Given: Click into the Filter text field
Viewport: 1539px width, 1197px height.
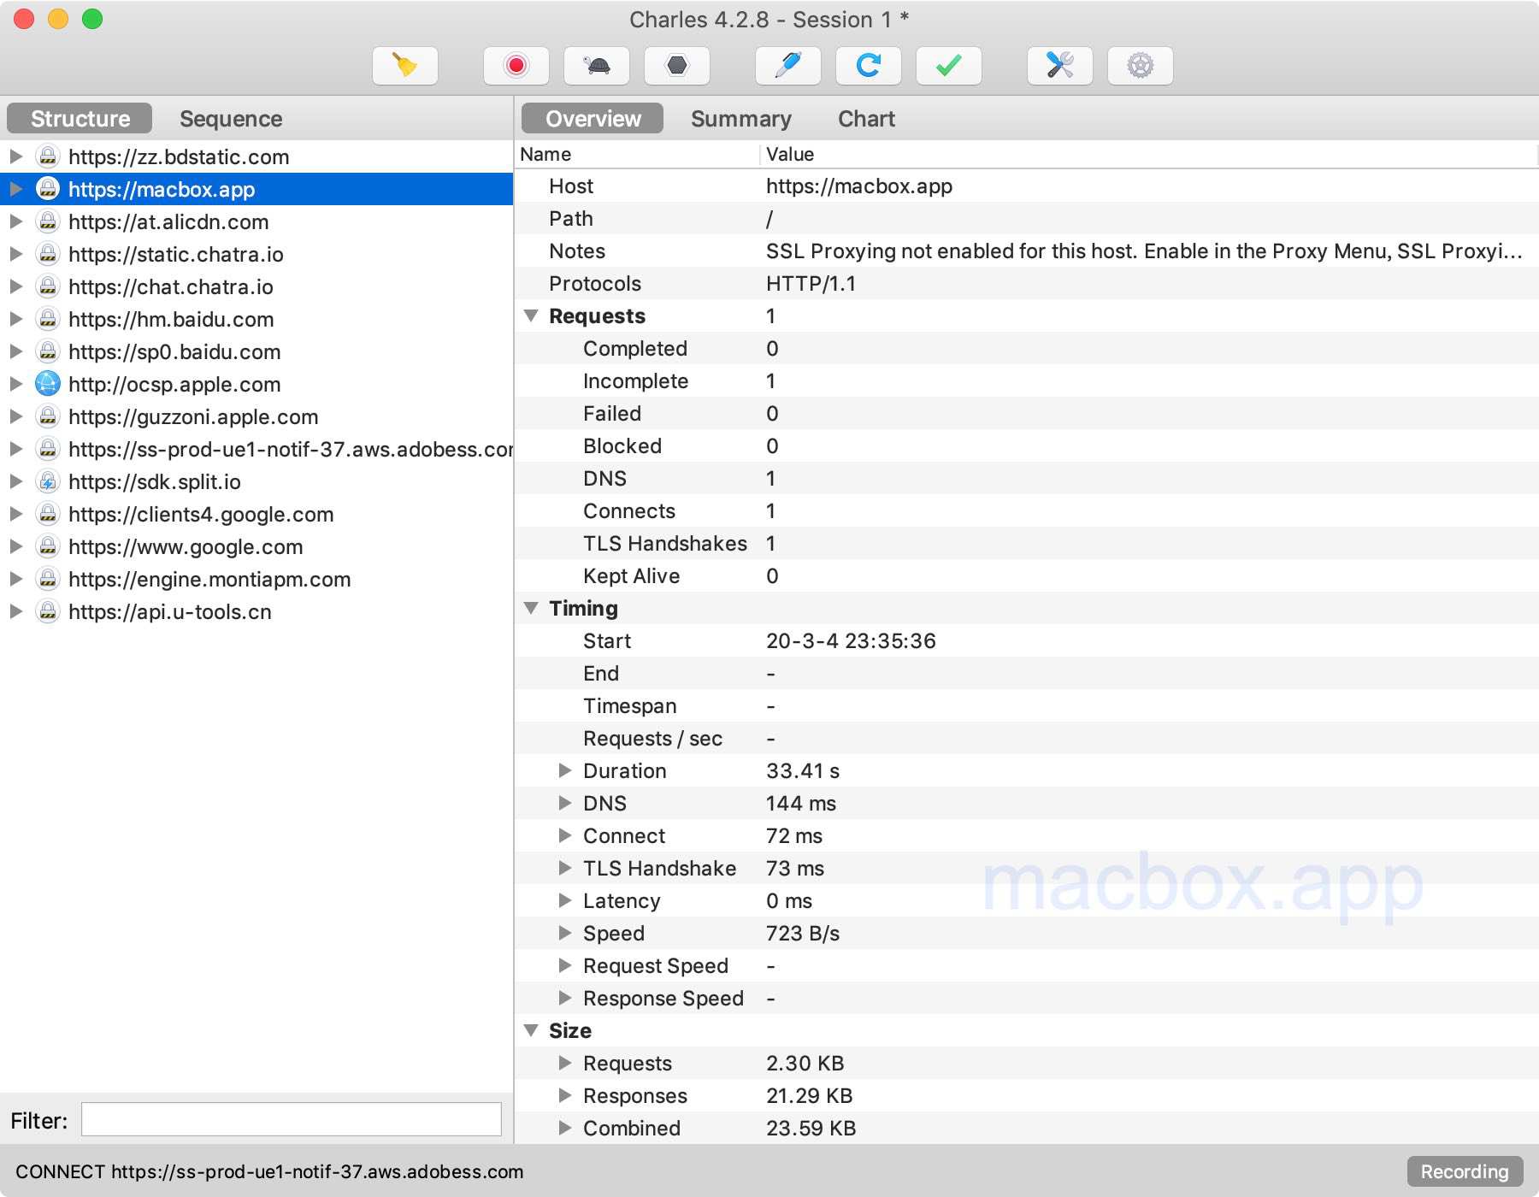Looking at the screenshot, I should [x=291, y=1120].
